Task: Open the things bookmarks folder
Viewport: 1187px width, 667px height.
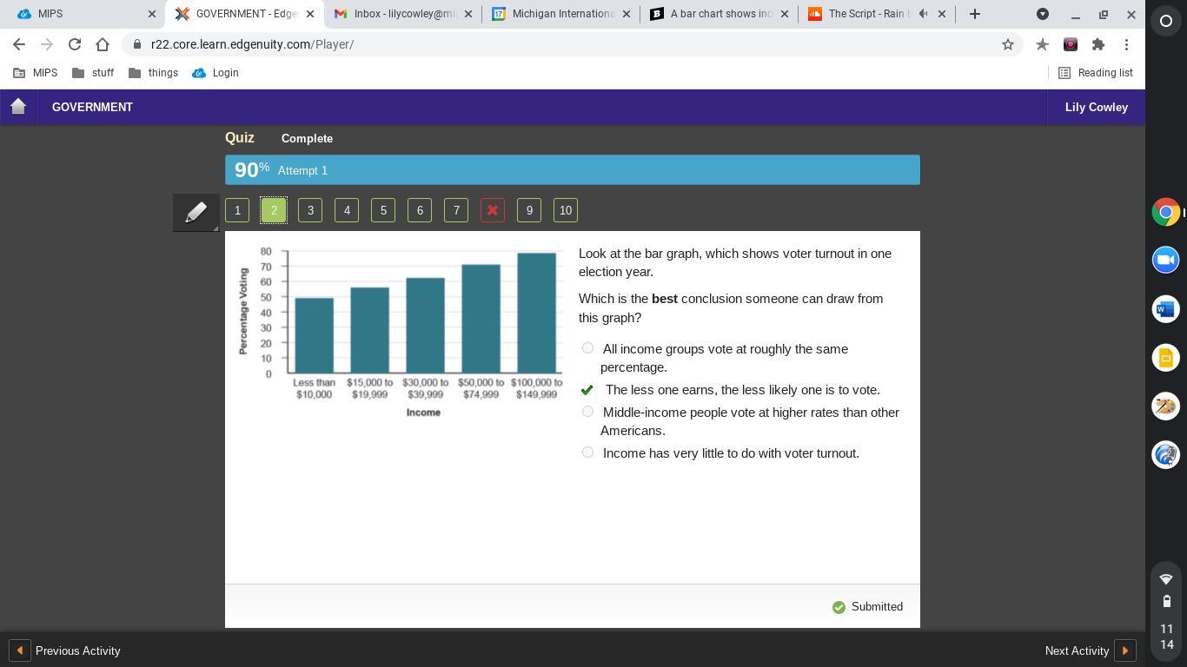Action: [x=153, y=73]
